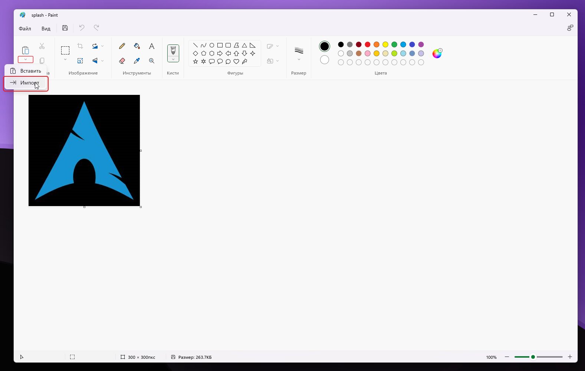Expand the Rotate options chevron
The width and height of the screenshot is (585, 371).
(102, 46)
